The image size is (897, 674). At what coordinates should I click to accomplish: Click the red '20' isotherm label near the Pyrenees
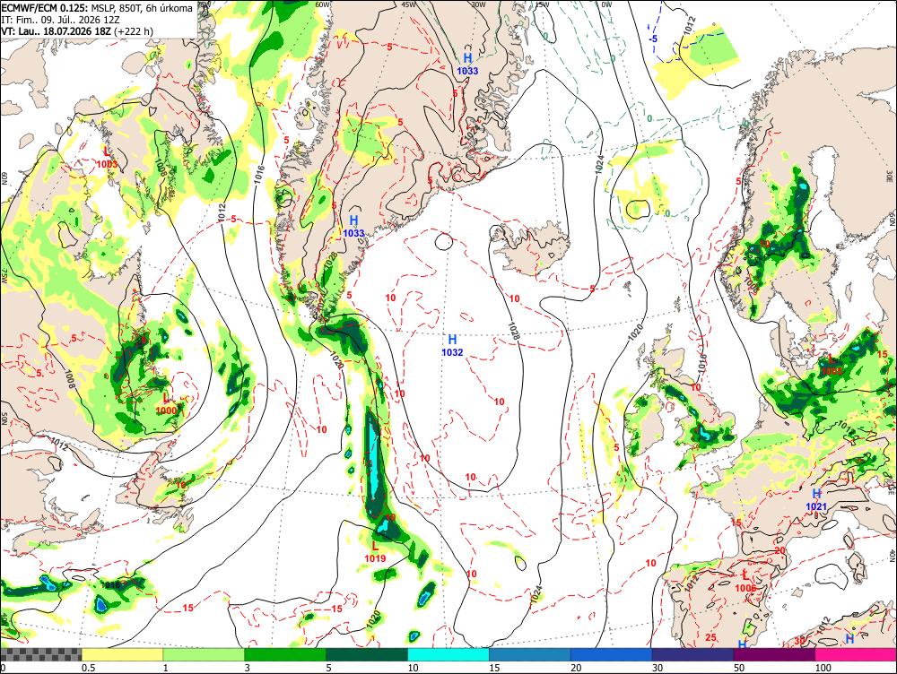[779, 550]
